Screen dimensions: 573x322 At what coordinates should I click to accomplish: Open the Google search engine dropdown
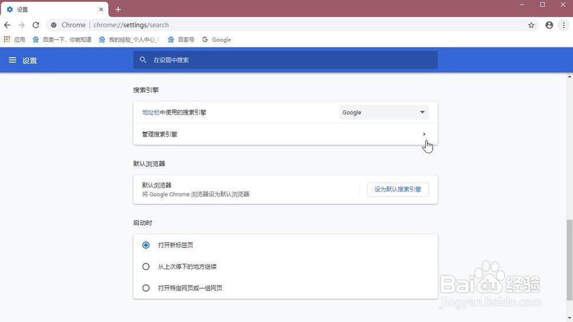[384, 112]
